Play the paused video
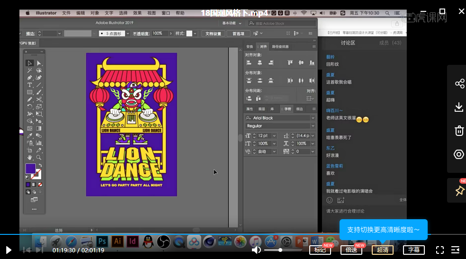Screen dimensions: 466x259 point(9,250)
